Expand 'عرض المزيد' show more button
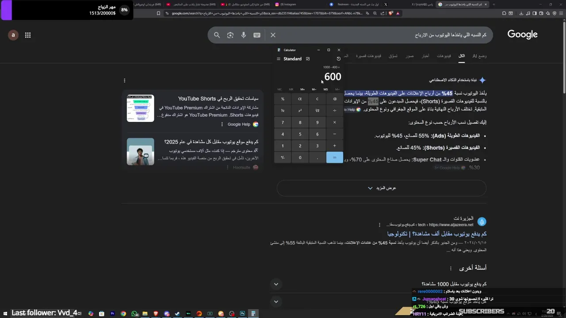Image resolution: width=566 pixels, height=318 pixels. click(382, 188)
